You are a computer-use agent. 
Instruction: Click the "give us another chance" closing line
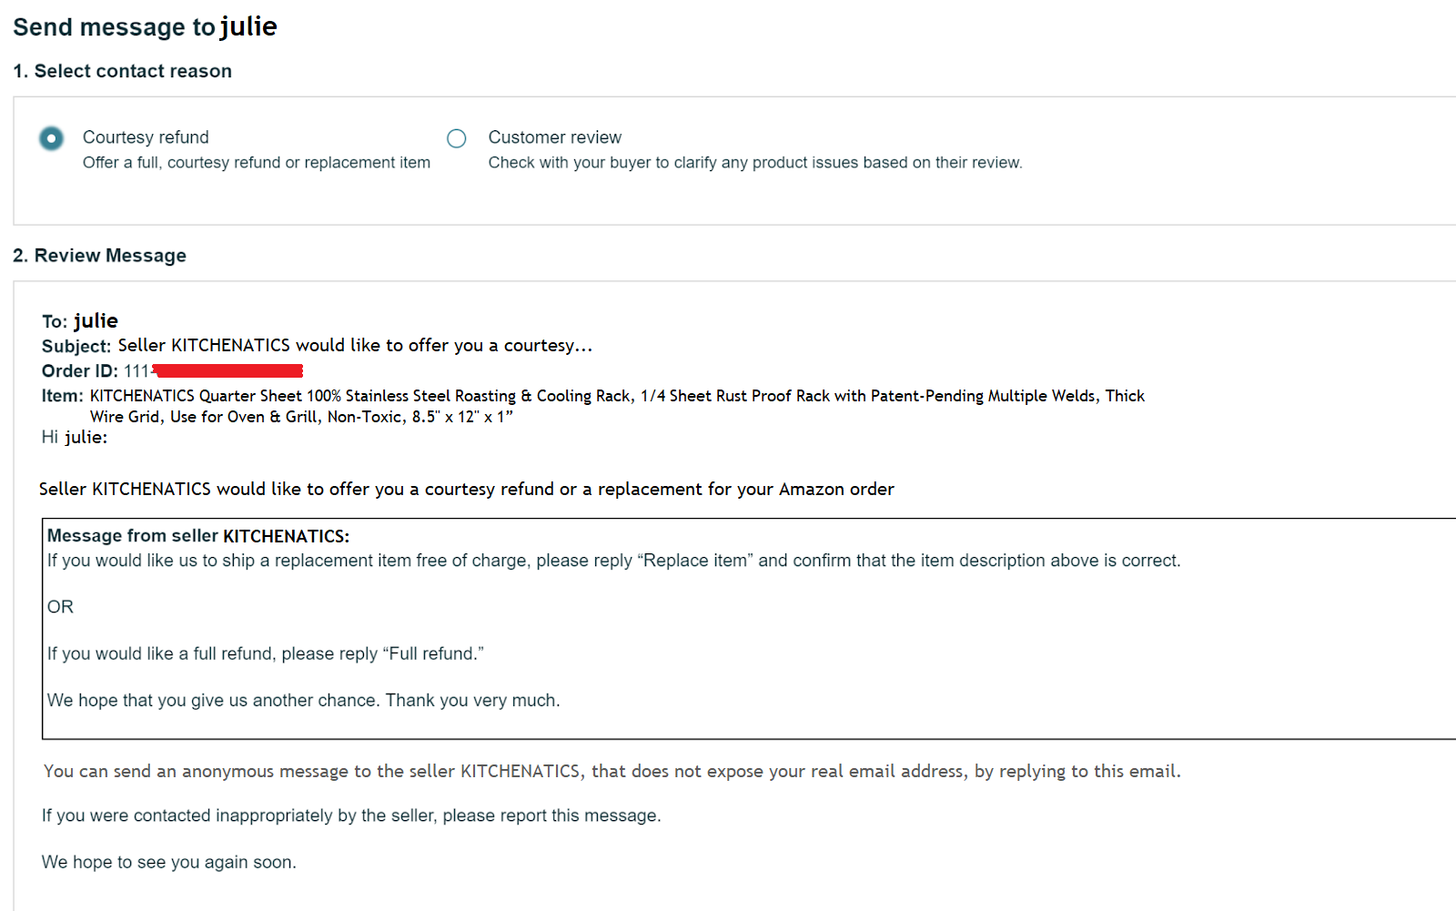point(304,701)
